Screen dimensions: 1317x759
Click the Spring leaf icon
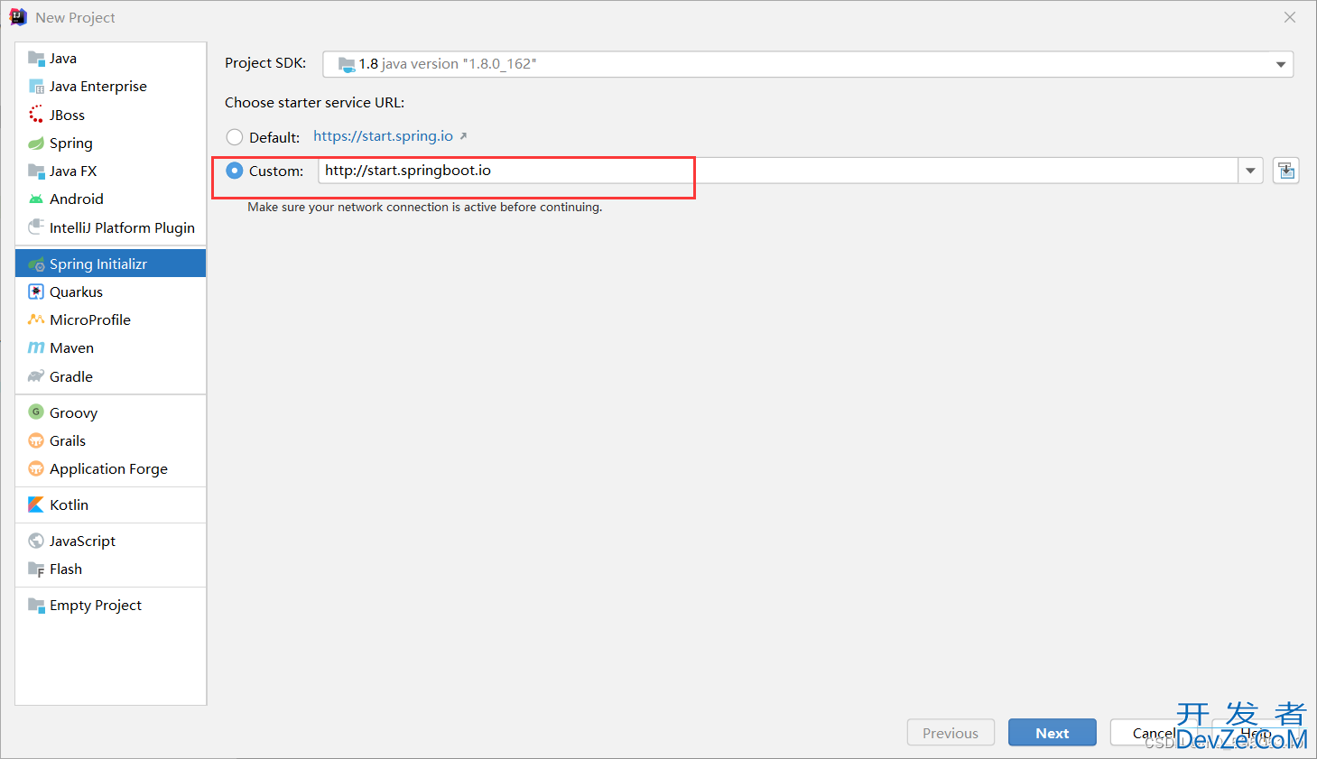pyautogui.click(x=36, y=143)
